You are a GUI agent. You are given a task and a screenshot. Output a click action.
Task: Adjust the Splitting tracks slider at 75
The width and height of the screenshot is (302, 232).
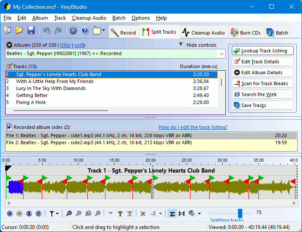coord(240,213)
